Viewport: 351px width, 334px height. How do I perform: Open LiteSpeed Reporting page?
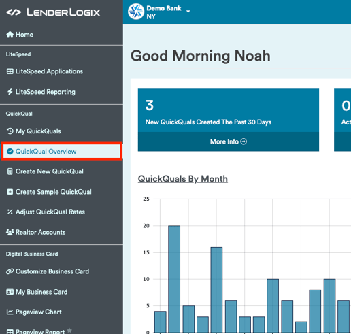coord(61,92)
